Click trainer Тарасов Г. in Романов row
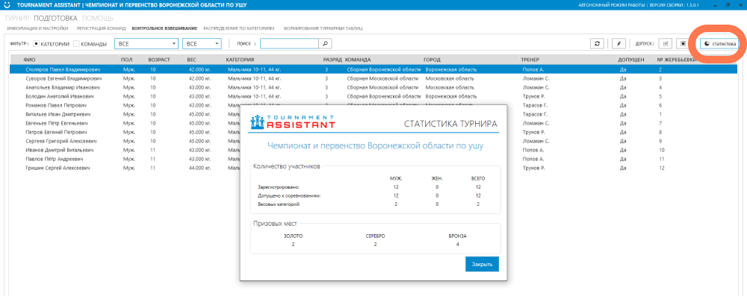This screenshot has height=296, width=747. pos(536,105)
